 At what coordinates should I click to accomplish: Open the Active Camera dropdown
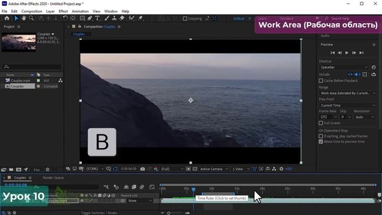point(214,169)
